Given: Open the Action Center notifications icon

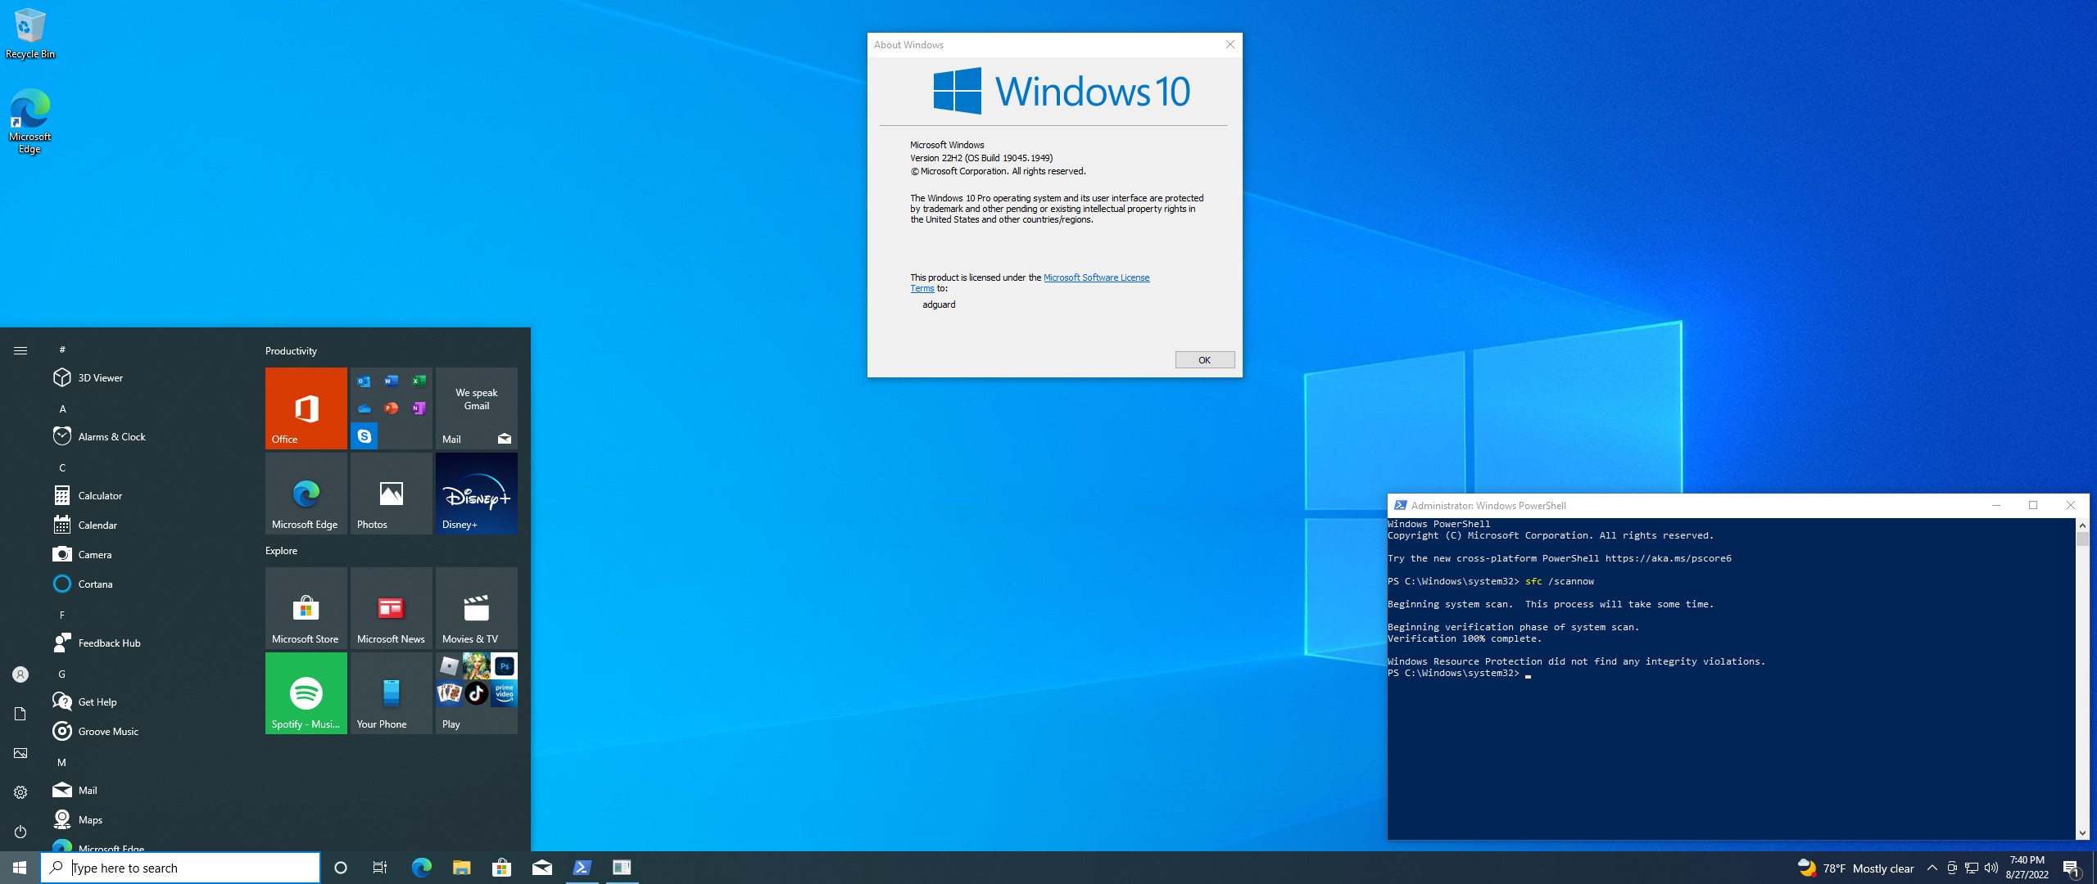Looking at the screenshot, I should 2072,868.
